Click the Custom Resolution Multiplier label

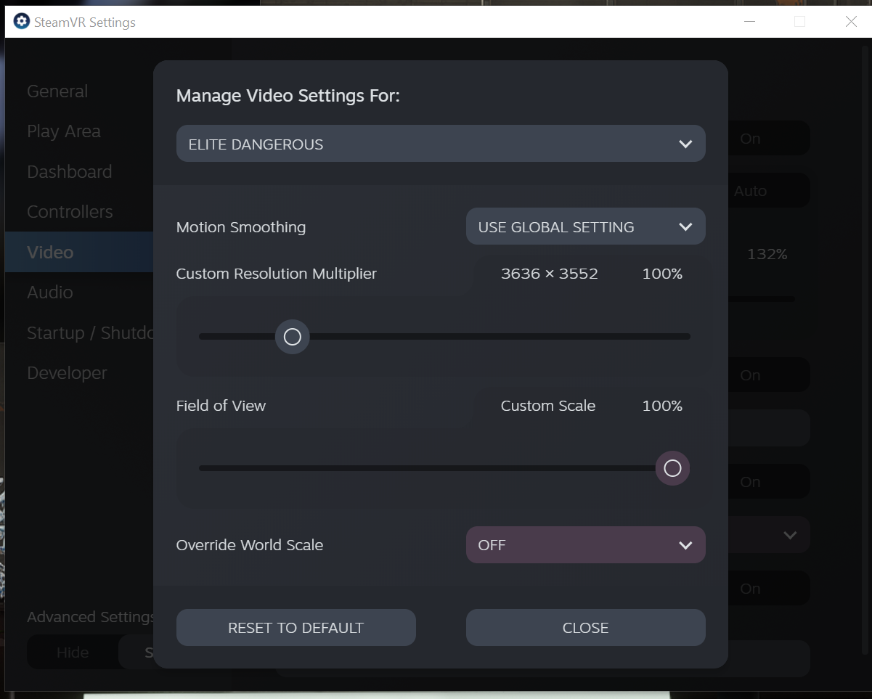pyautogui.click(x=277, y=274)
